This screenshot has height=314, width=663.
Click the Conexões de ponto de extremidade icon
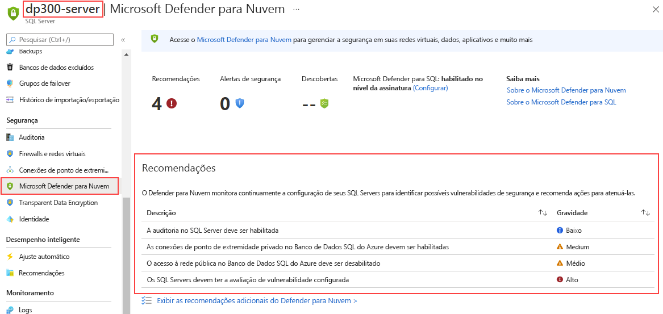tap(10, 170)
